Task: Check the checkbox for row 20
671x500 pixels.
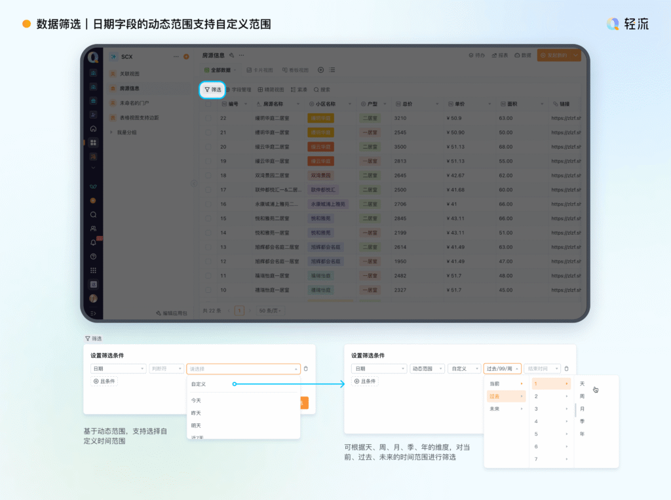Action: pyautogui.click(x=208, y=147)
